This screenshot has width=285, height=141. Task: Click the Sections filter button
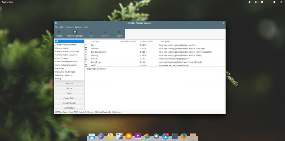(x=69, y=83)
